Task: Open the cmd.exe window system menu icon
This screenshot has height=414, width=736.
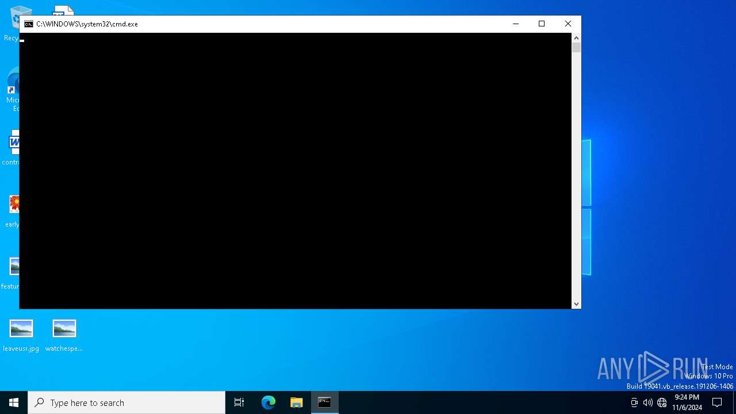Action: [29, 24]
